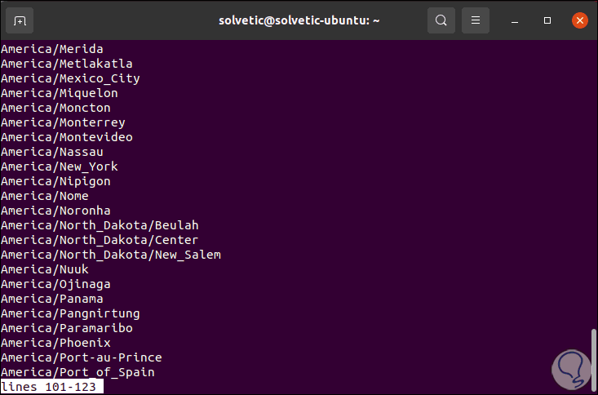
Task: Click the lines 101-123 pager status
Action: 51,387
